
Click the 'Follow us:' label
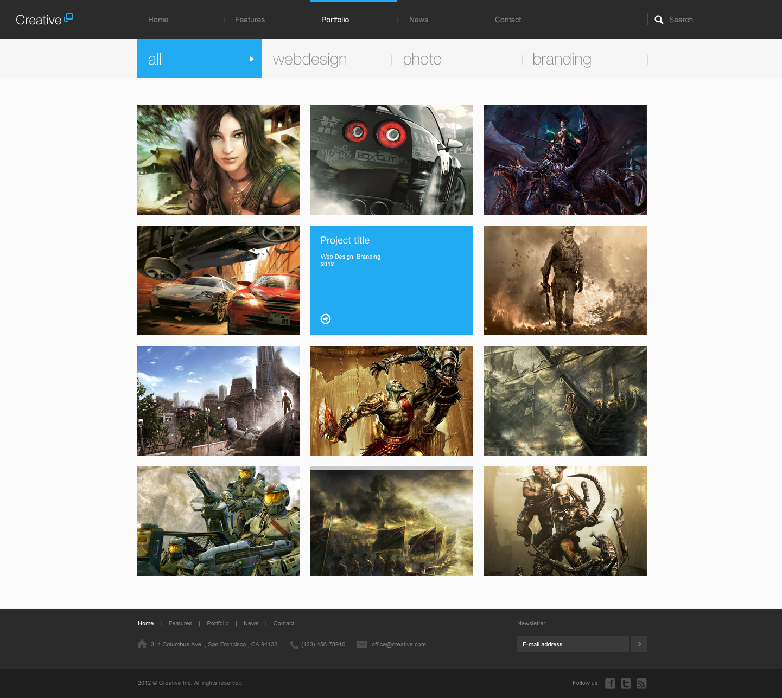tap(586, 683)
